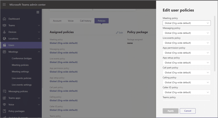
Task: Open the Live events policy dropdown
Action: click(x=186, y=43)
